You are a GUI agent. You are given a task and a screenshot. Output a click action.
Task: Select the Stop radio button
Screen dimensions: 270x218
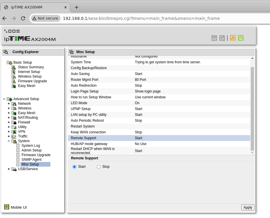click(x=98, y=167)
